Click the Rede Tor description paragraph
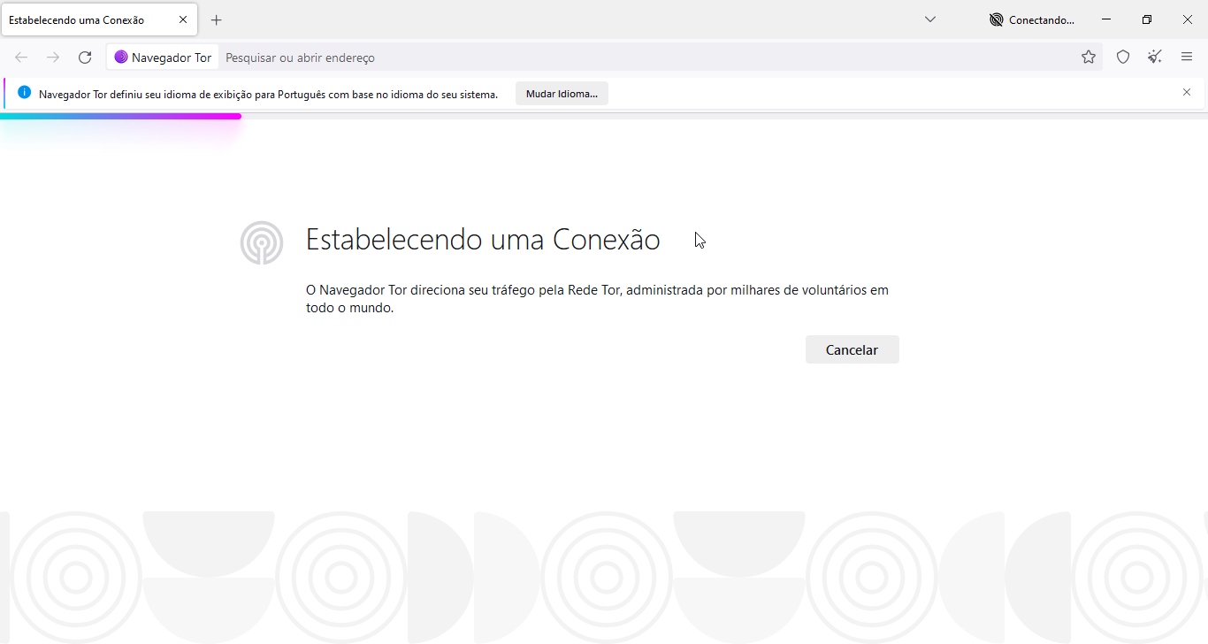The width and height of the screenshot is (1208, 644). tap(597, 299)
